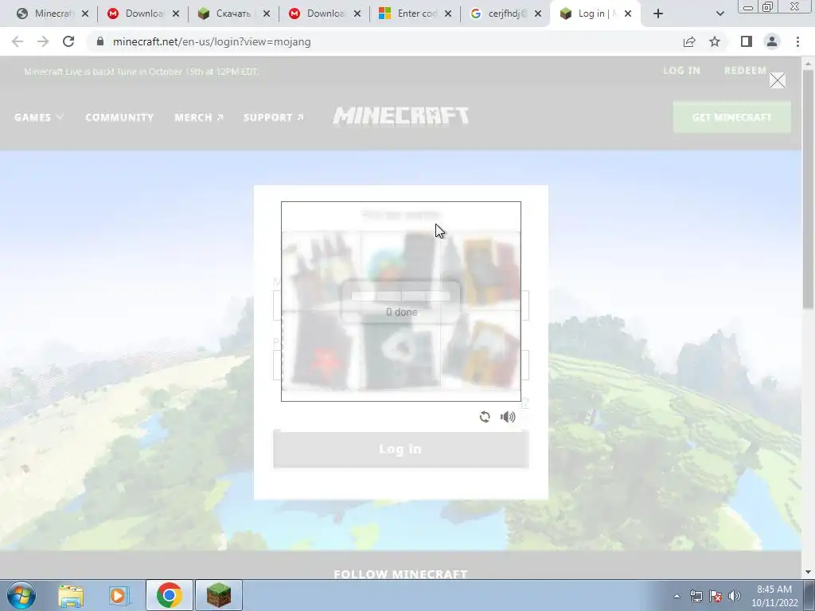The height and width of the screenshot is (611, 815).
Task: Open the Minecraft launcher taskbar icon
Action: click(219, 595)
